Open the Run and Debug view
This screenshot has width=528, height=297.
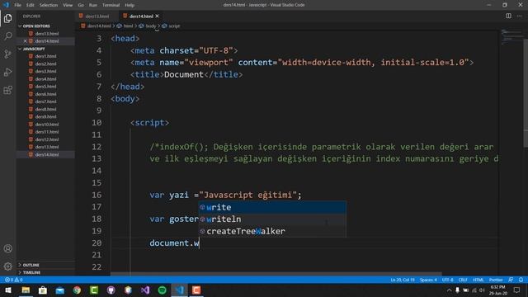(7, 72)
